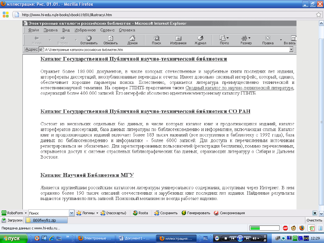This screenshot has width=324, height=243.
Task: Click the Обновить refresh icon
Action: point(110,38)
